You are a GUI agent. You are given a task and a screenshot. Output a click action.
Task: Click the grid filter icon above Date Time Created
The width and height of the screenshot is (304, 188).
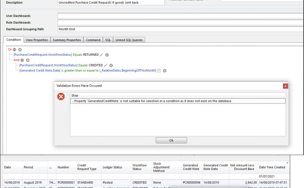(287, 163)
